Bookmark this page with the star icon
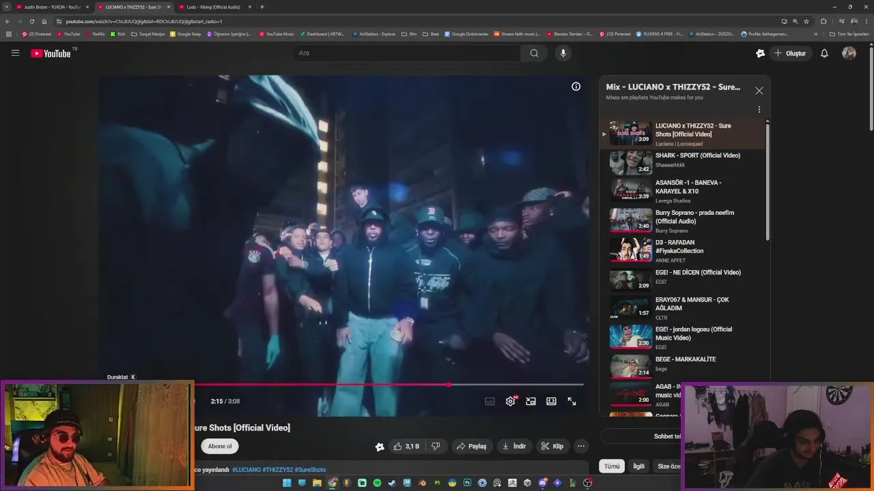 pos(806,21)
